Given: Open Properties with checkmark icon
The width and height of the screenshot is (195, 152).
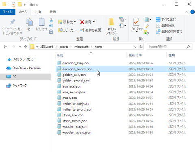Looking at the screenshot, I should tap(136, 22).
